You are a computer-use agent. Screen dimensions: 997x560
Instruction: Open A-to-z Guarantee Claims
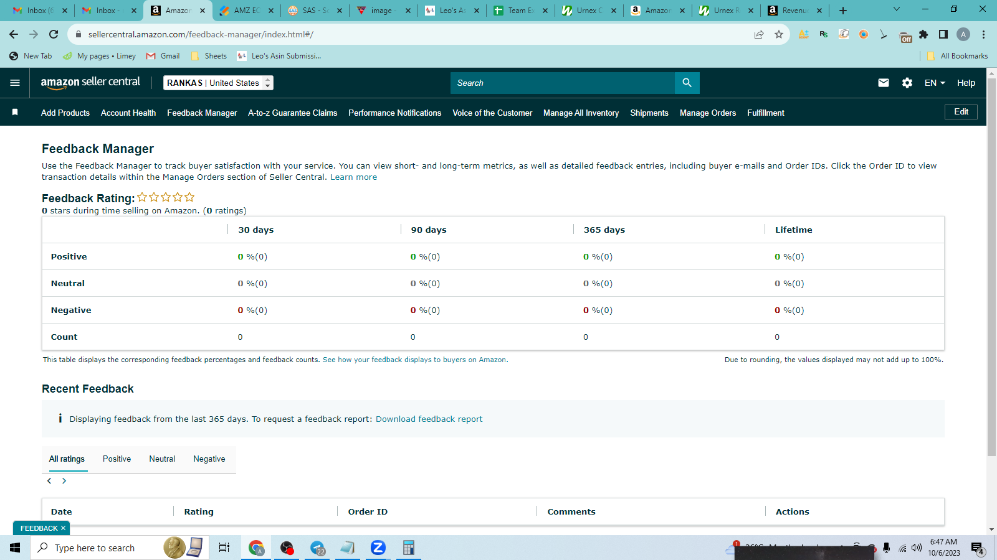click(x=293, y=113)
